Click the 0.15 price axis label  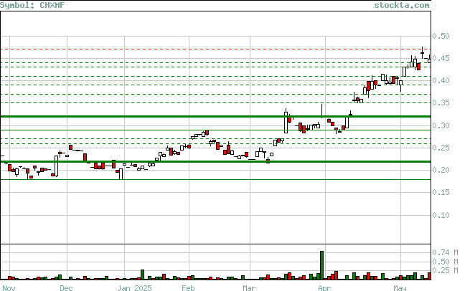pyautogui.click(x=441, y=192)
